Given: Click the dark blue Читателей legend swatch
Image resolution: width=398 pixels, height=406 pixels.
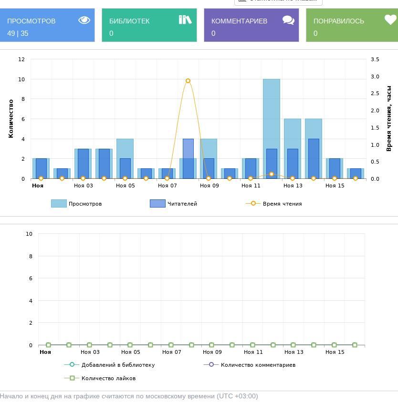Looking at the screenshot, I should coord(157,204).
